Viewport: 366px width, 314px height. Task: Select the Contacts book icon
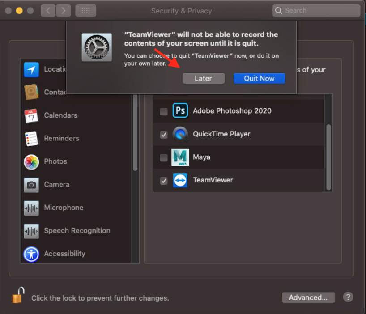pos(31,92)
